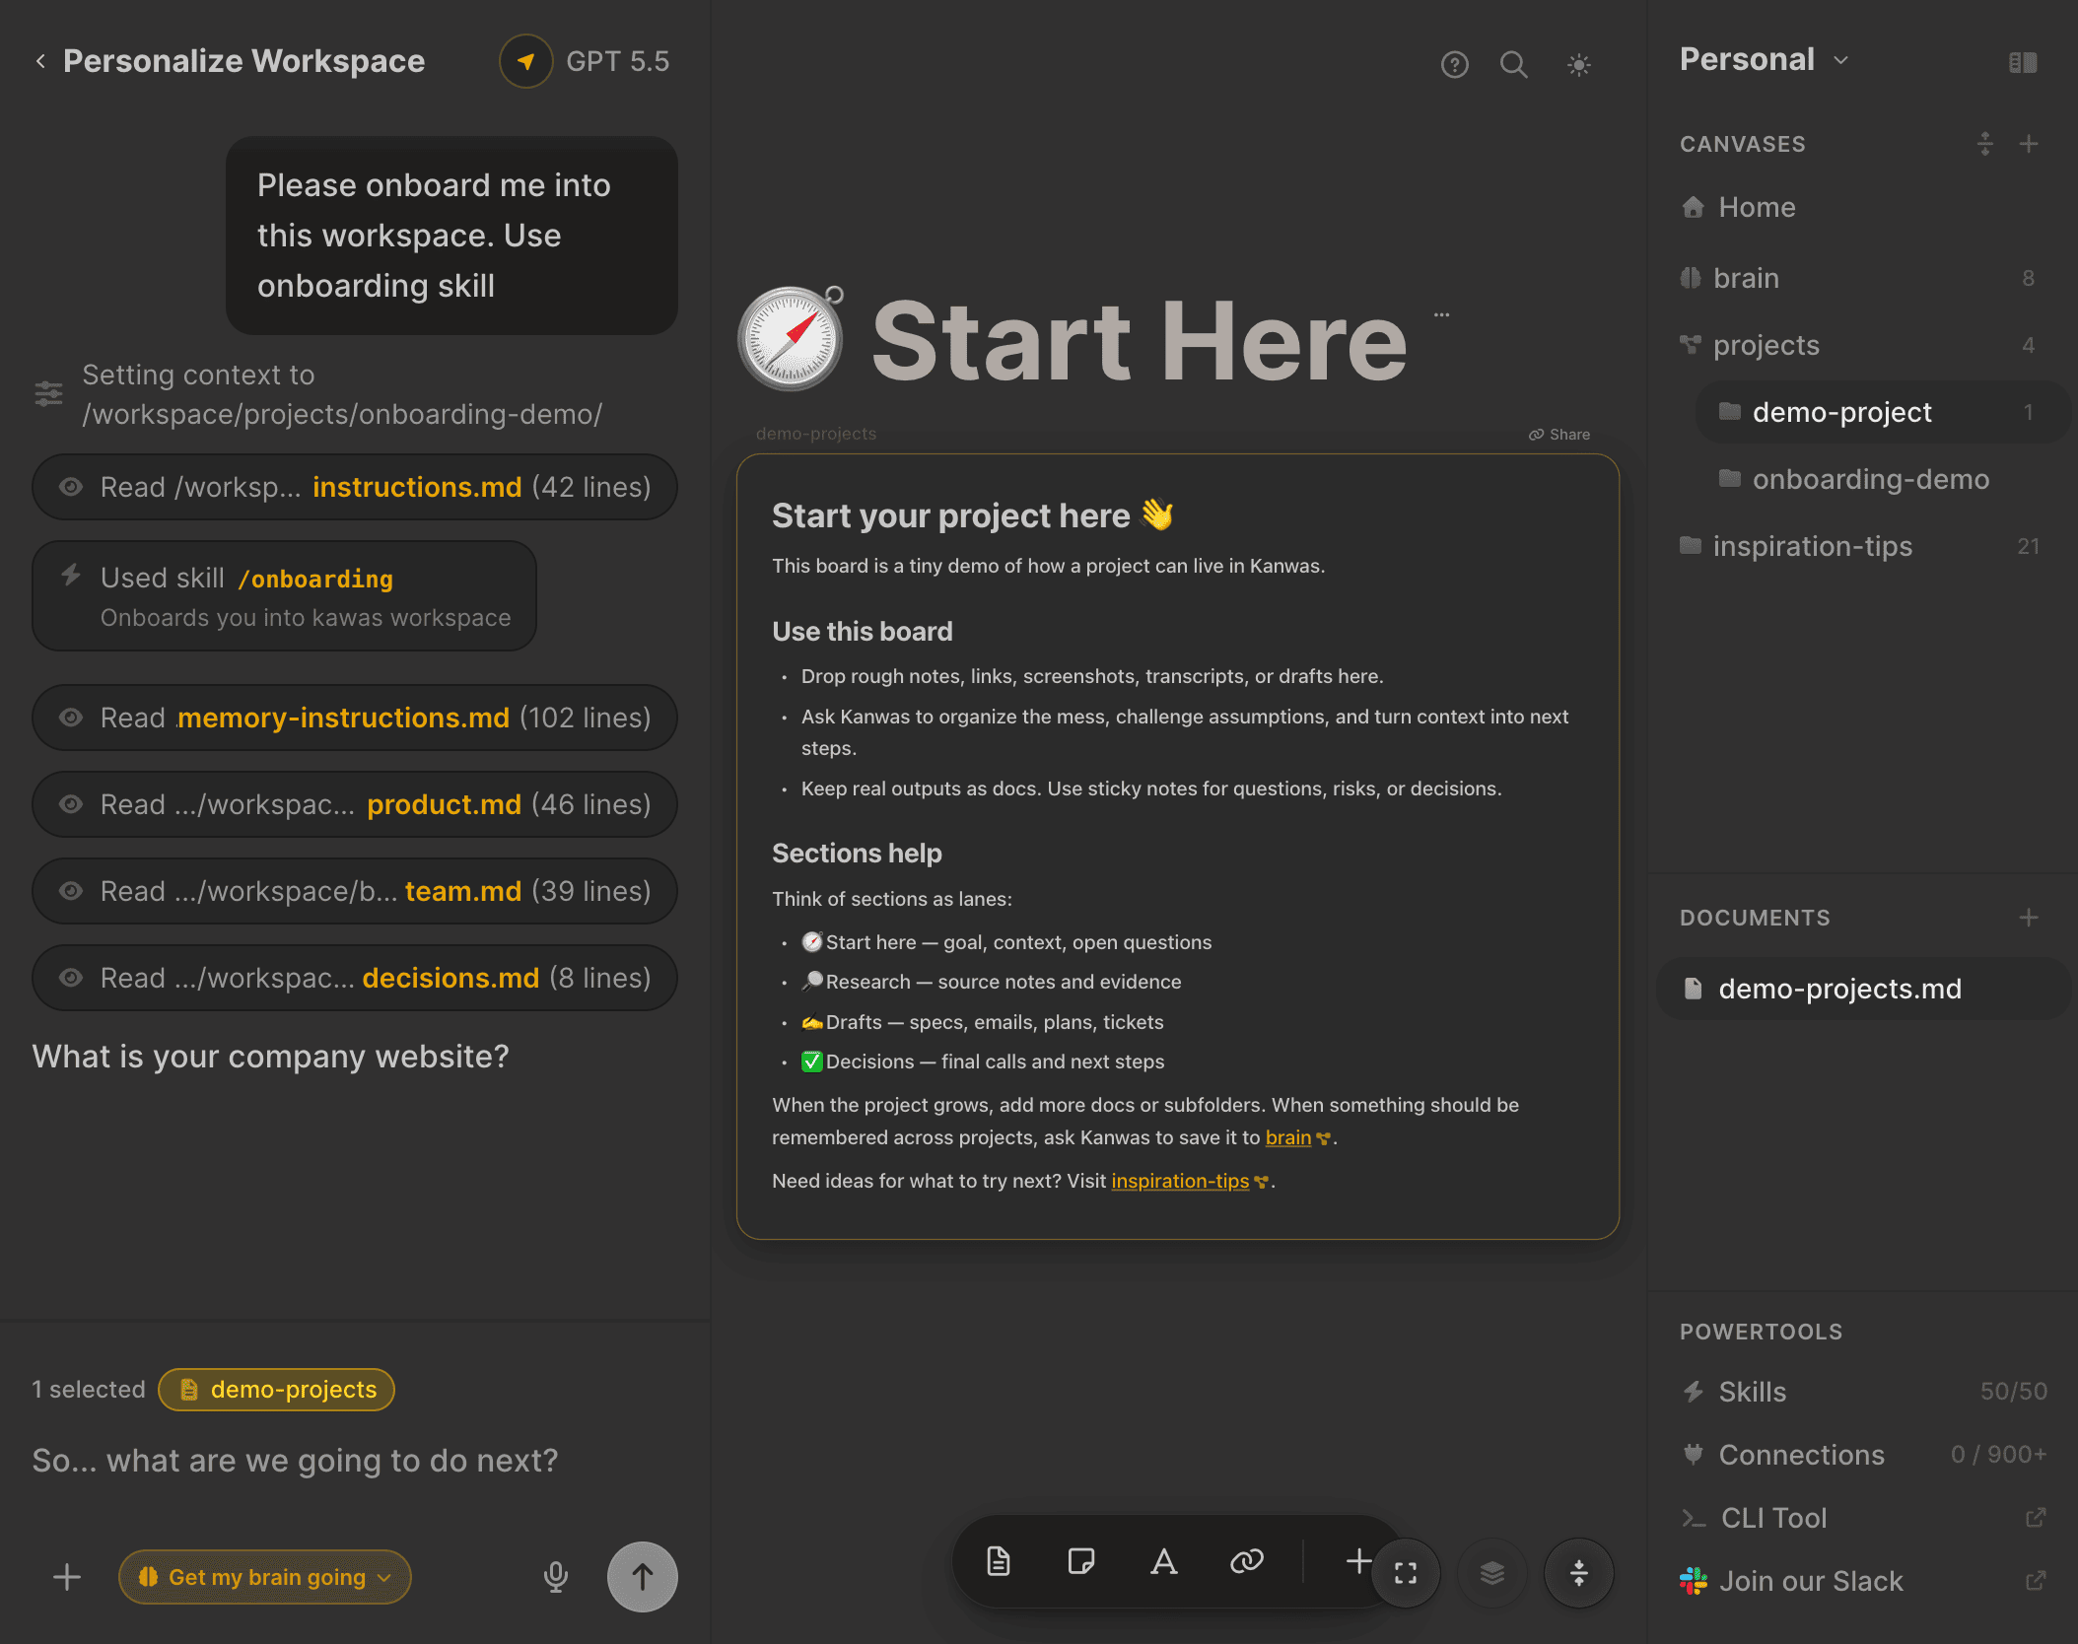
Task: Expand the Personal workspace dropdown
Action: click(x=1765, y=60)
